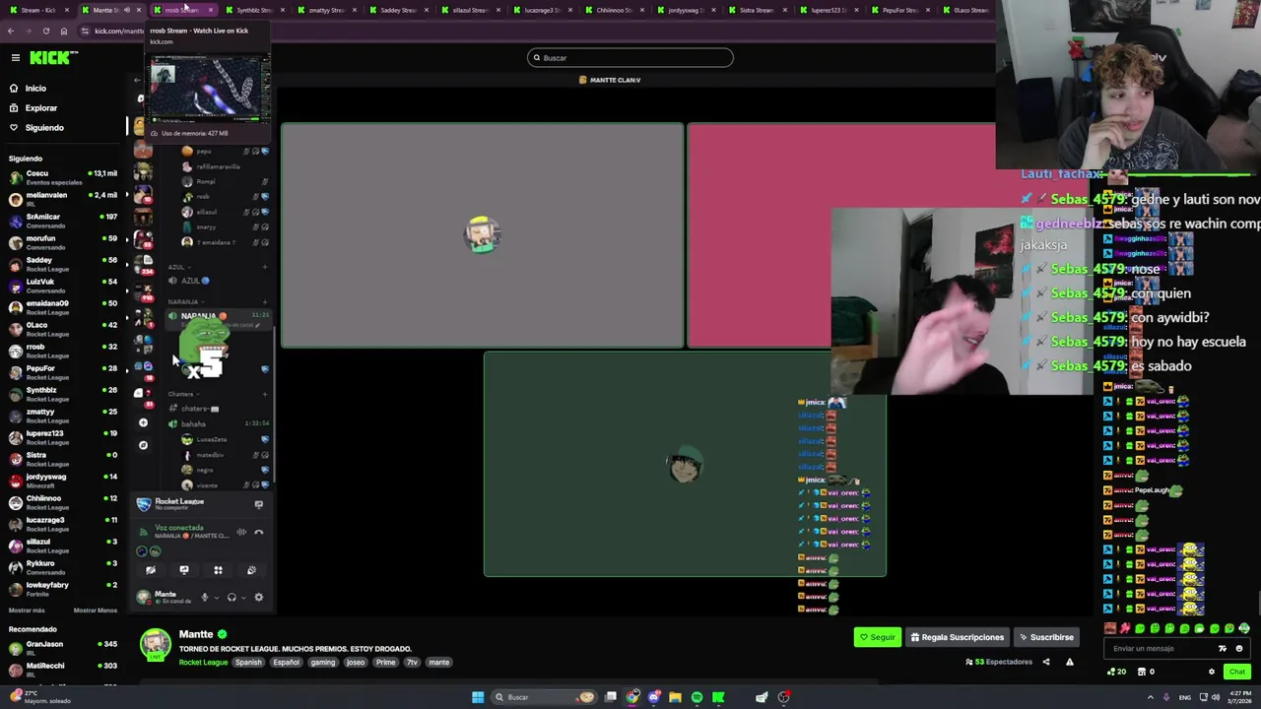Open the chat shop icon showing 0
This screenshot has width=1261, height=709.
[1147, 672]
